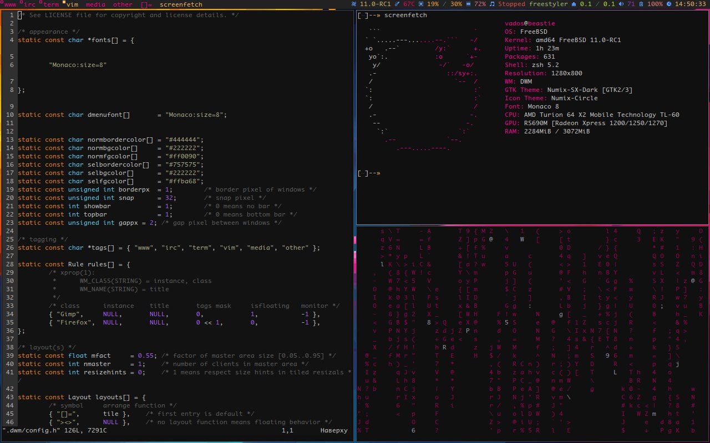Click the Наверху position indicator in vim

pos(334,430)
